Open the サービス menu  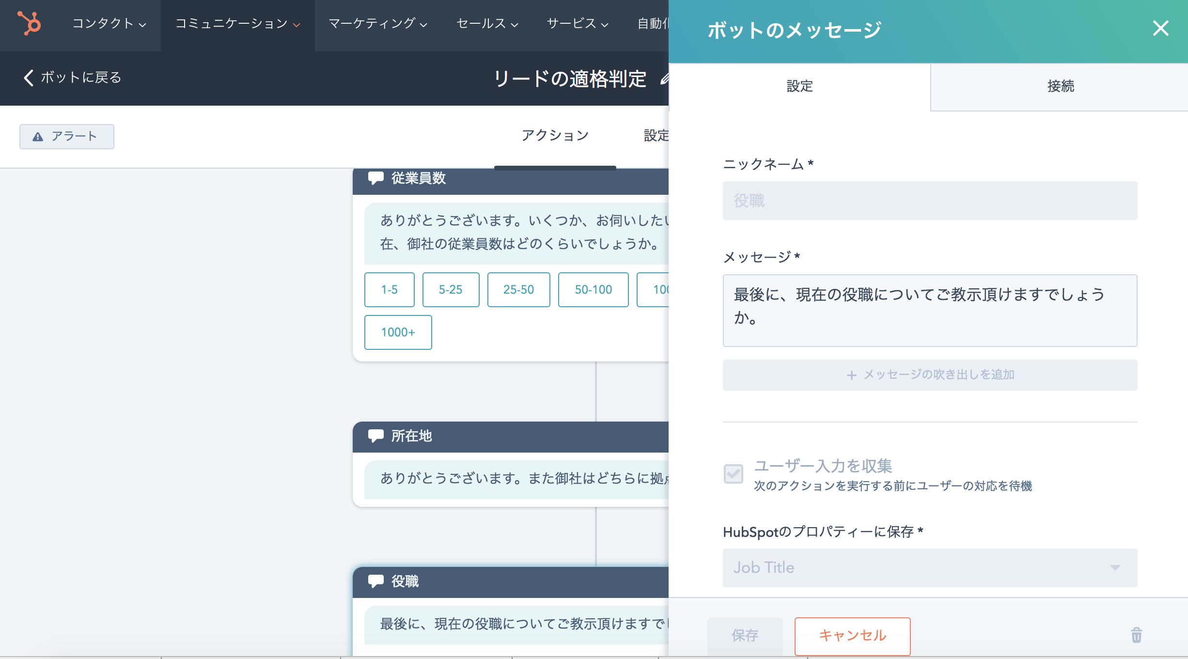(x=577, y=23)
